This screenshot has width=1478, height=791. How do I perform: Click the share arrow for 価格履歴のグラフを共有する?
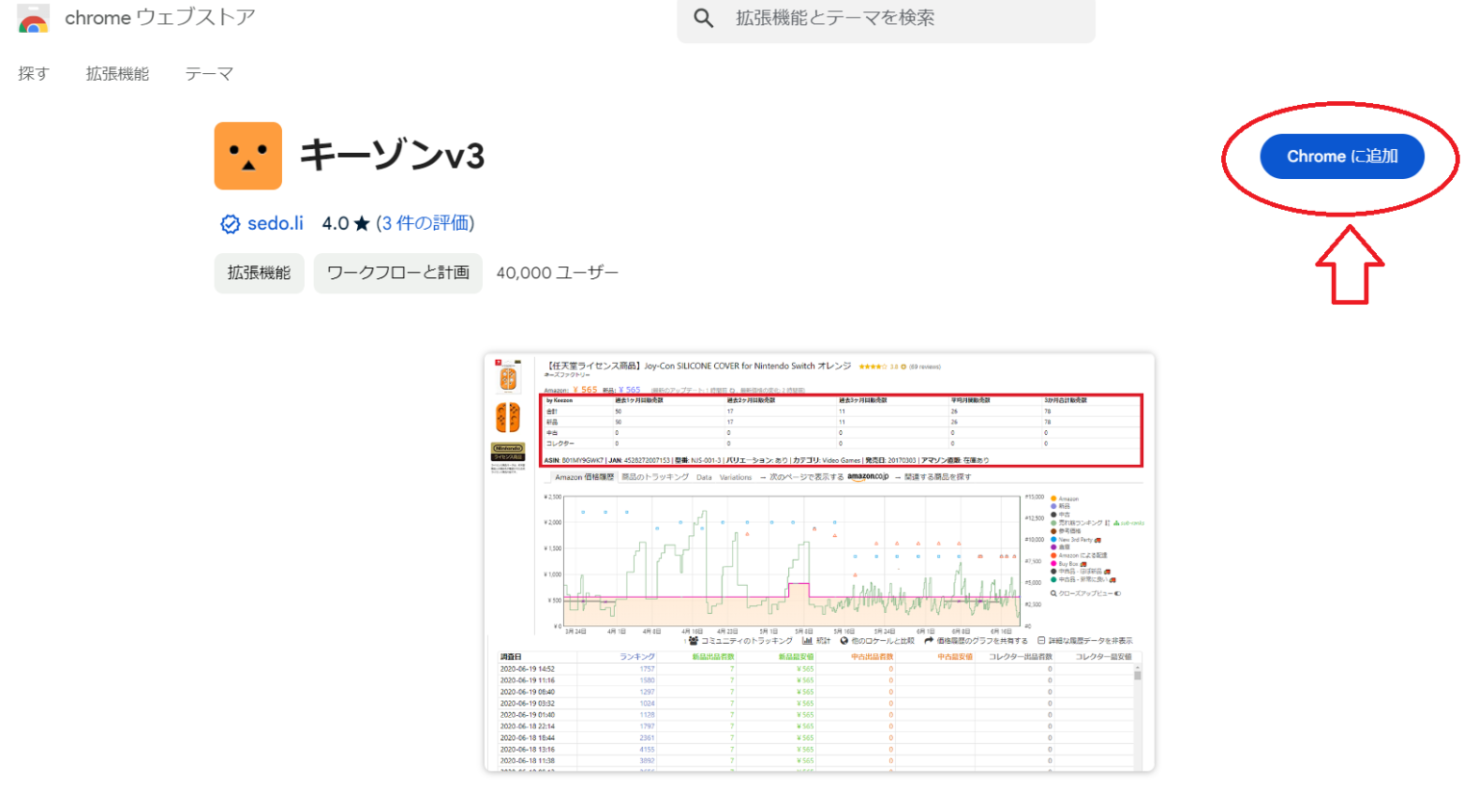[x=927, y=640]
